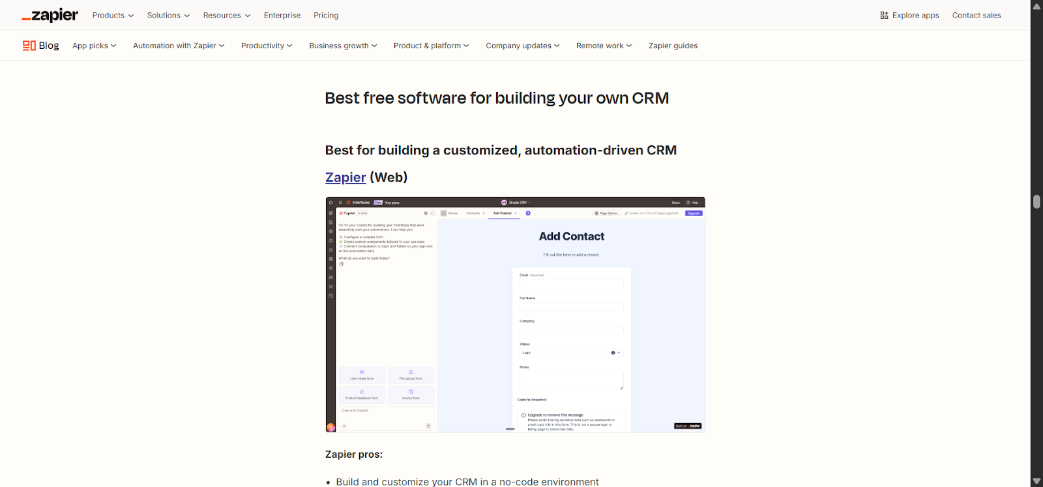
Task: Click the Zapier logo
Action: [50, 15]
